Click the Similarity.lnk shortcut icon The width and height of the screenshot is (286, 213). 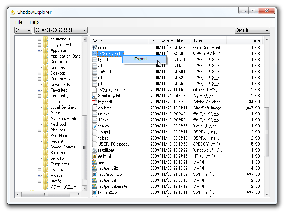[95, 96]
